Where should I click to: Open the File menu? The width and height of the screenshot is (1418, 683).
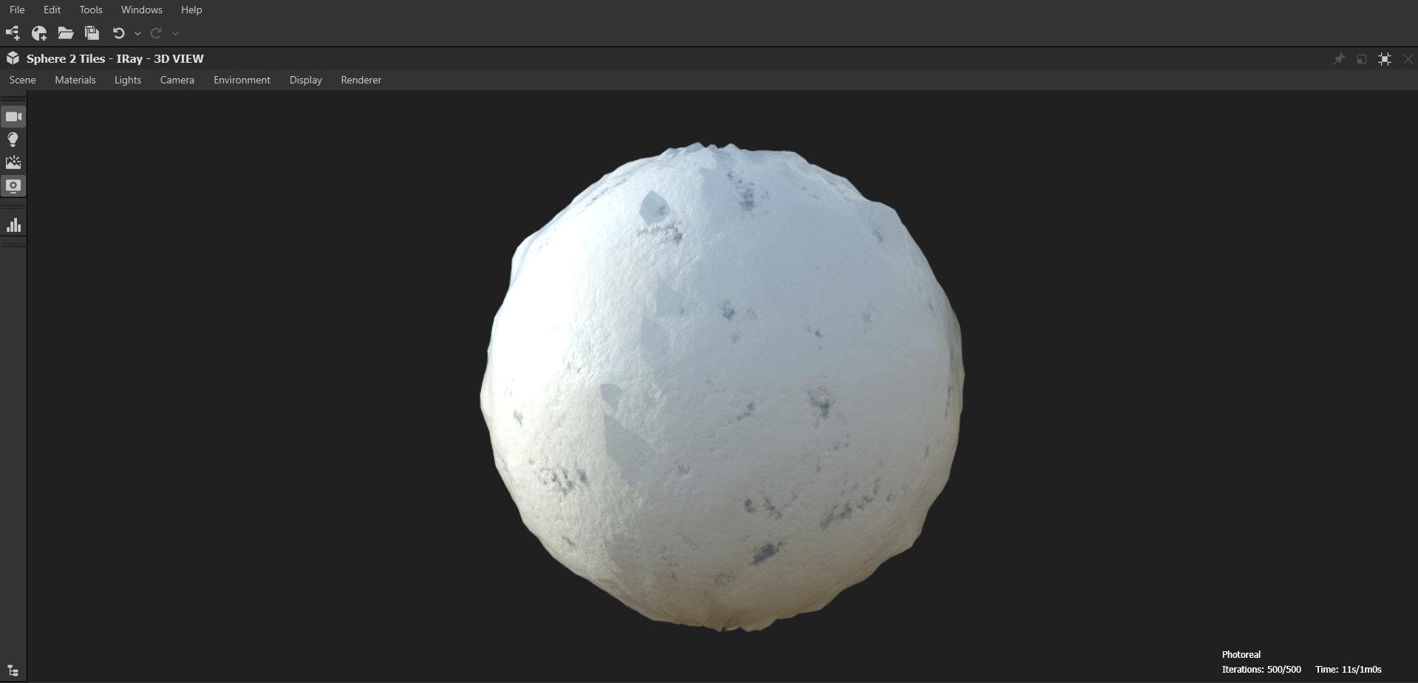point(17,10)
